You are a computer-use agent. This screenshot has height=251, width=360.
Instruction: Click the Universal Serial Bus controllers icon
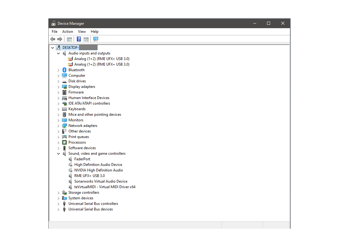click(64, 204)
